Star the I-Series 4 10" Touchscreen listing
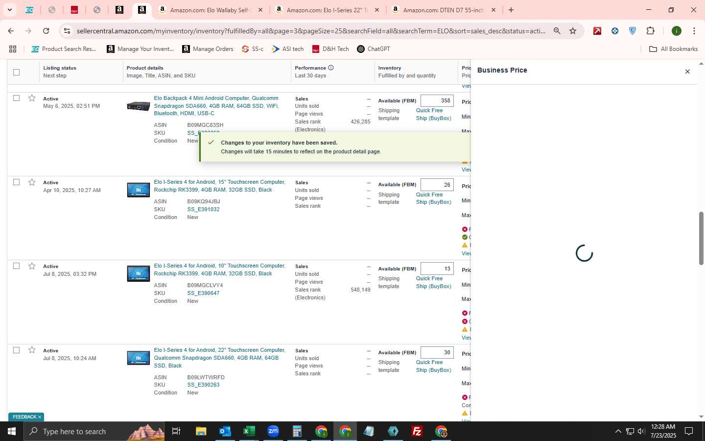This screenshot has height=441, width=705. click(x=32, y=266)
